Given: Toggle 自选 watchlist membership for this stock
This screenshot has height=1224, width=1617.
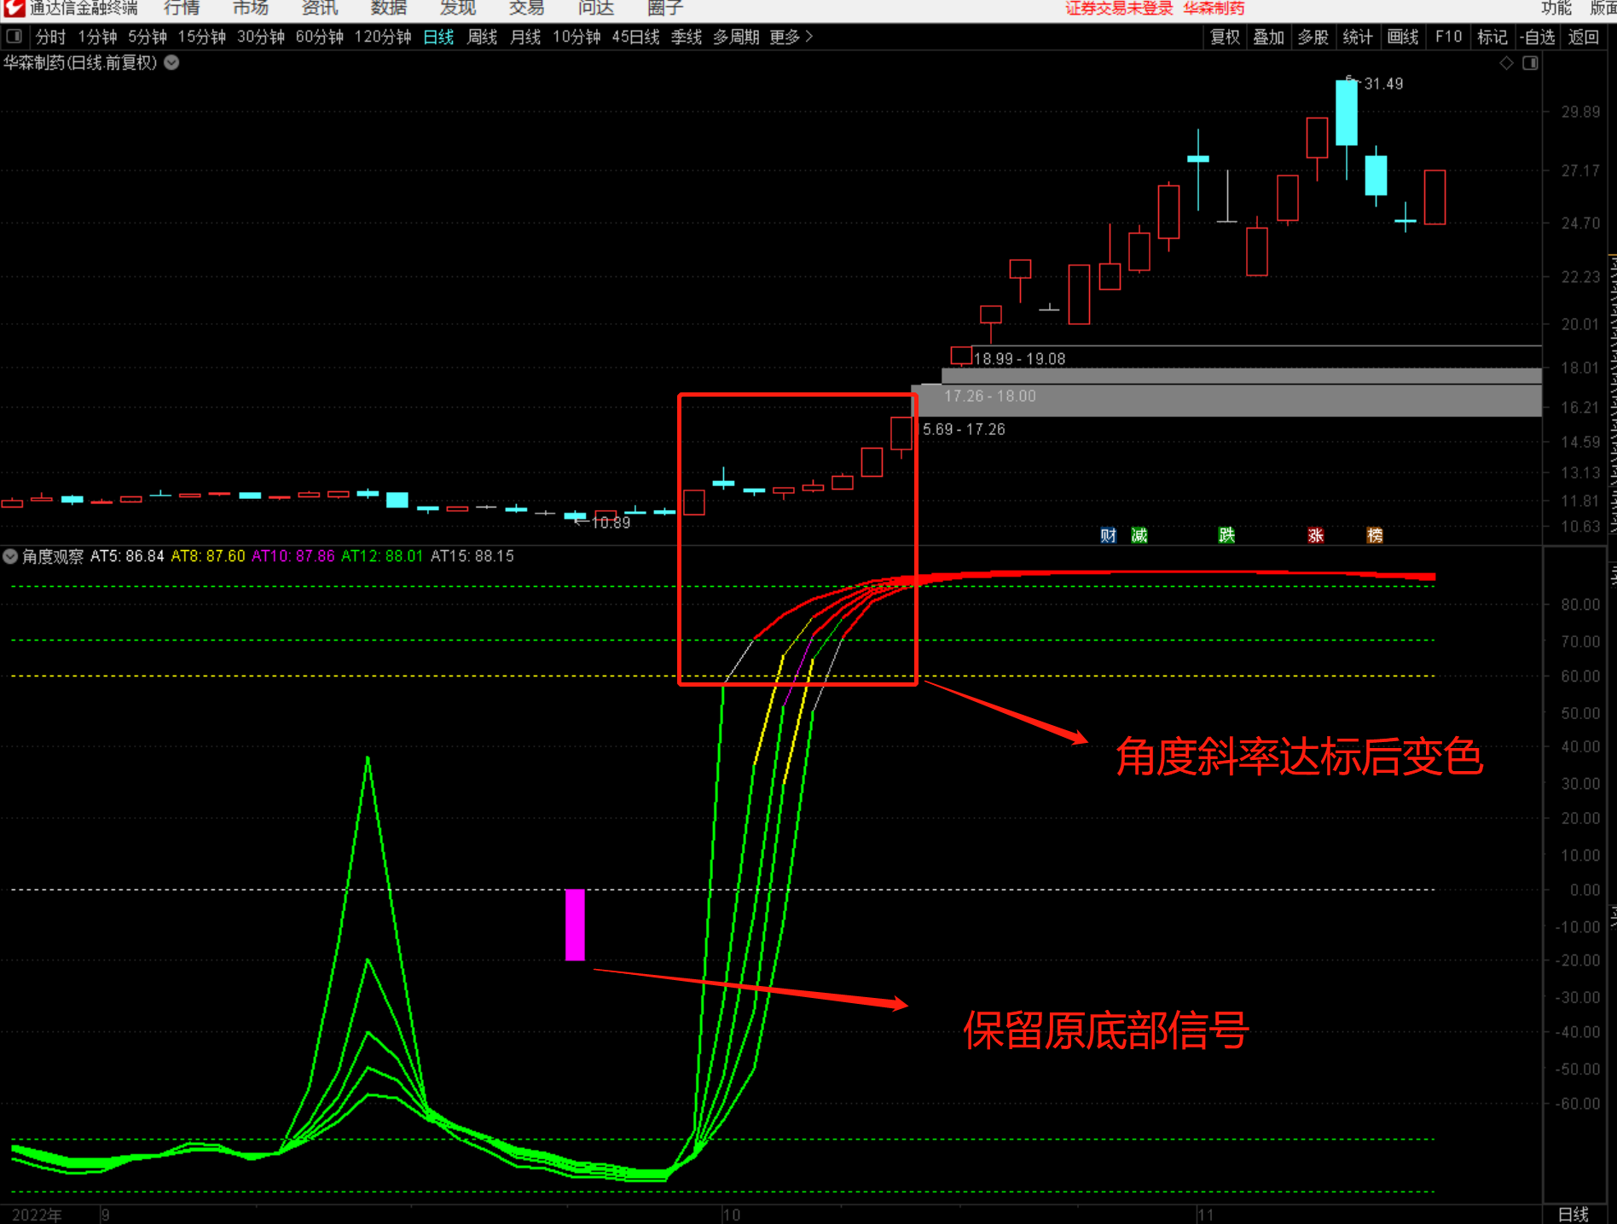Looking at the screenshot, I should (1538, 37).
